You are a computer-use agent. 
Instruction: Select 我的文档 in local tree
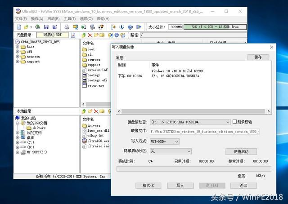tap(34, 133)
